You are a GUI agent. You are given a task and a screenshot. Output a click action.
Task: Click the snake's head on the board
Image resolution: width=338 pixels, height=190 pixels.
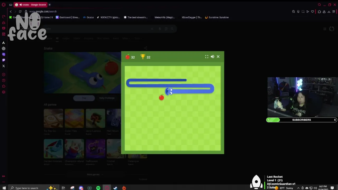[x=169, y=92]
